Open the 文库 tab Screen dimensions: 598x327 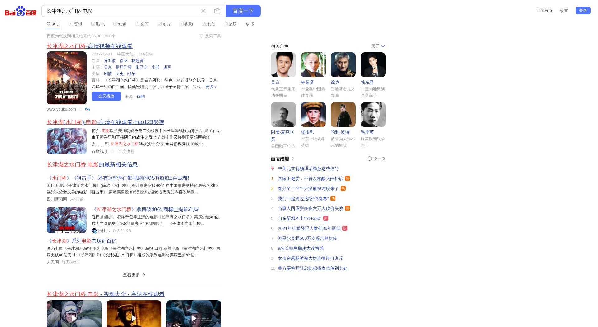(142, 24)
